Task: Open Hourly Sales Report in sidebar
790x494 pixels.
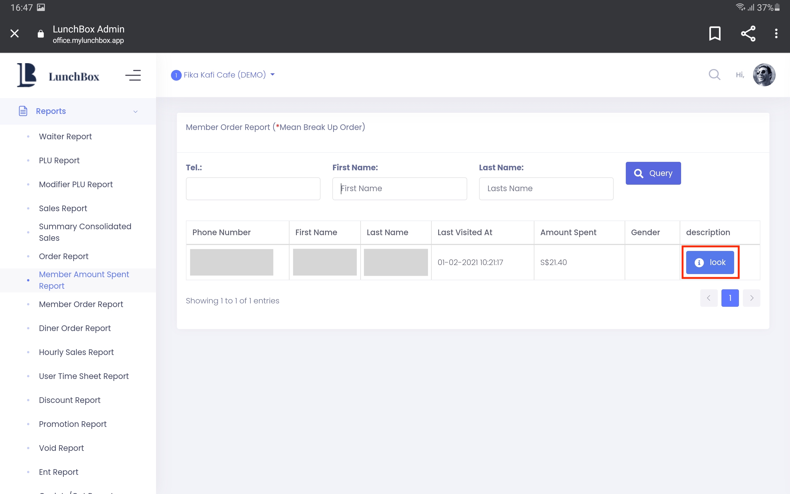Action: pyautogui.click(x=76, y=352)
